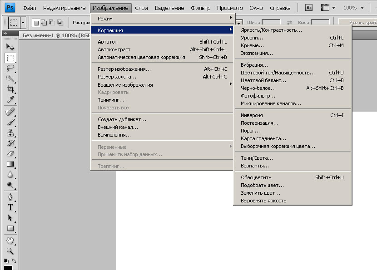
Task: Select the Brush tool
Action: pyautogui.click(x=10, y=122)
